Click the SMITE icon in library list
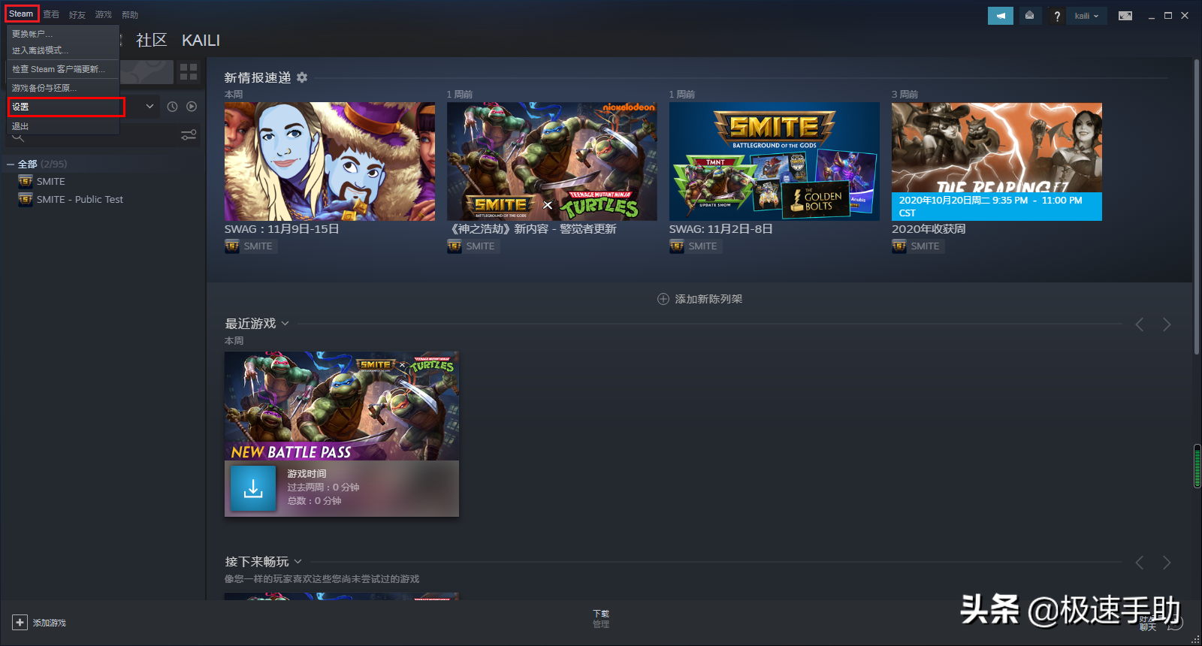Viewport: 1202px width, 646px height. (26, 181)
